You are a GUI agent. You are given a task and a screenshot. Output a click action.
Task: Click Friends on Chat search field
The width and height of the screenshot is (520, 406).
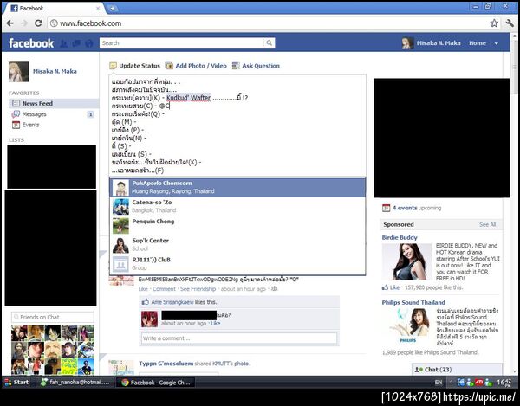point(53,317)
